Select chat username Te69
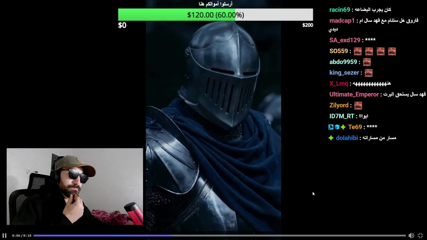427x240 pixels. 355,127
